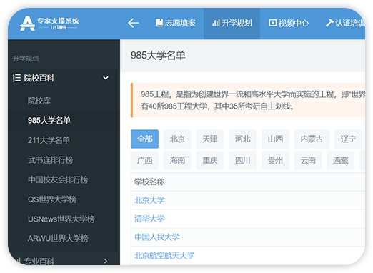Open USNews世界大学榜 in the sidebar
The width and height of the screenshot is (373, 273).
point(61,219)
